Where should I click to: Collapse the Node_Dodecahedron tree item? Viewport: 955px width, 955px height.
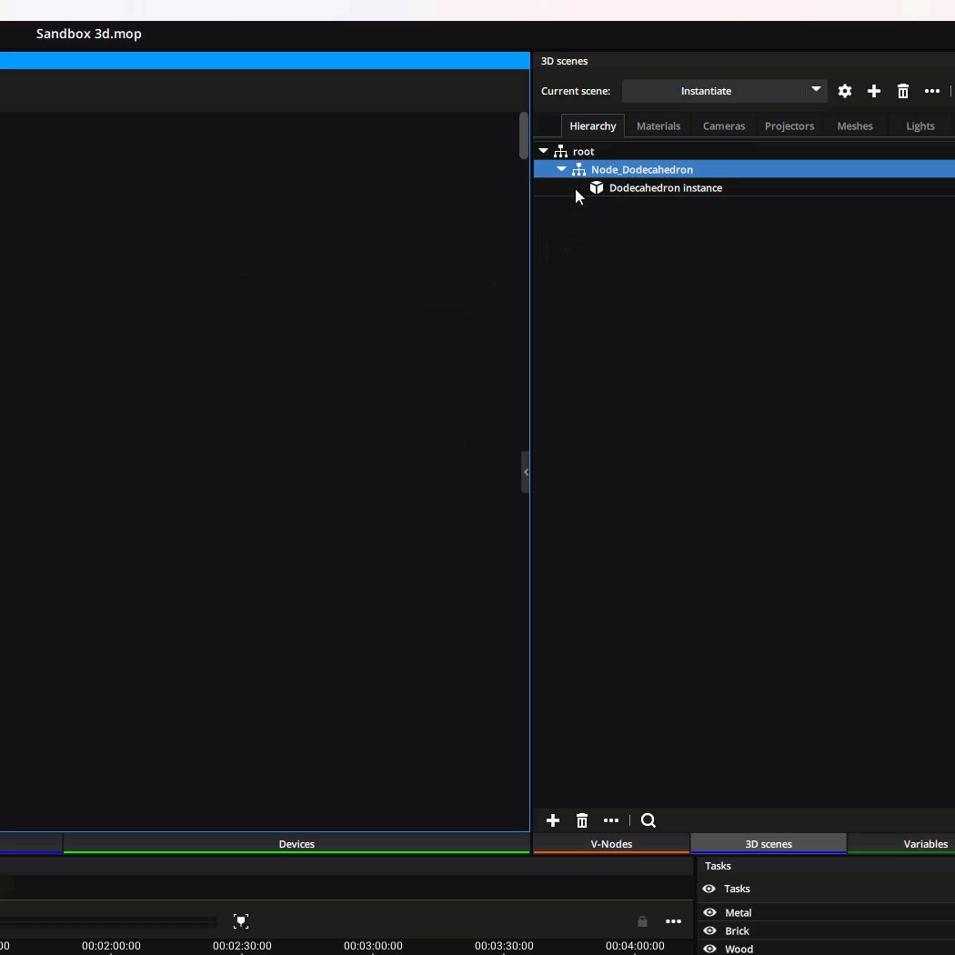(561, 169)
